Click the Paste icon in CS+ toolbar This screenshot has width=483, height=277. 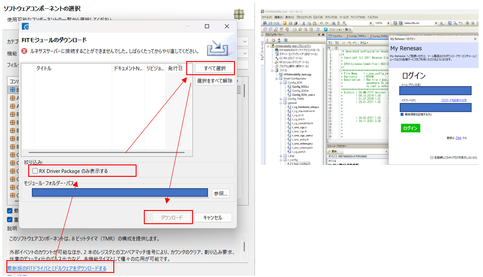click(315, 23)
